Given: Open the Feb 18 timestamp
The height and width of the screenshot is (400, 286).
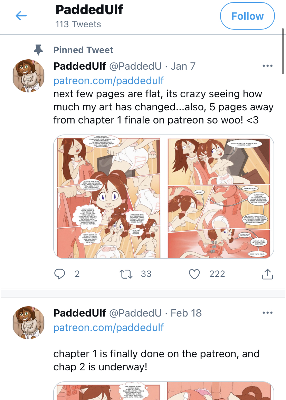Looking at the screenshot, I should click(x=186, y=313).
